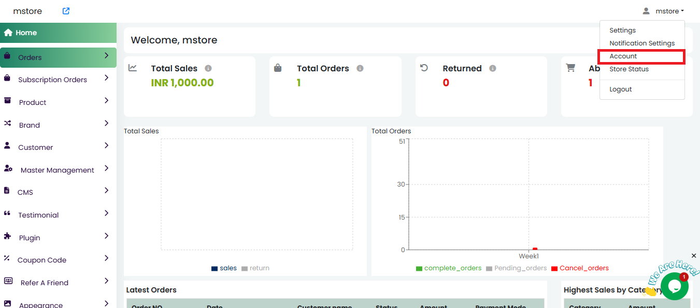Open the live chat bubble icon
700x308 pixels.
click(x=674, y=286)
